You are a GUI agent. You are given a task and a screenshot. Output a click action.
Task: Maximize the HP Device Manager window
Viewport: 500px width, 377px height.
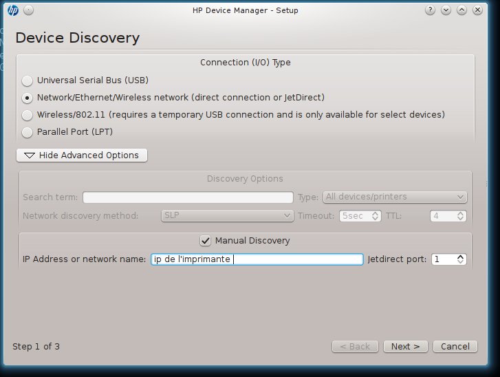461,10
